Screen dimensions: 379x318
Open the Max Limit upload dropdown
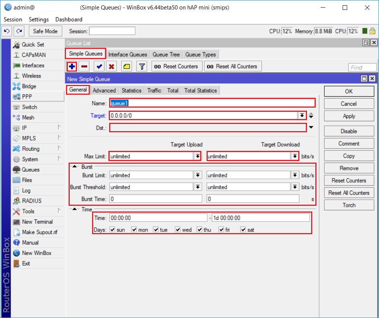[x=197, y=156]
